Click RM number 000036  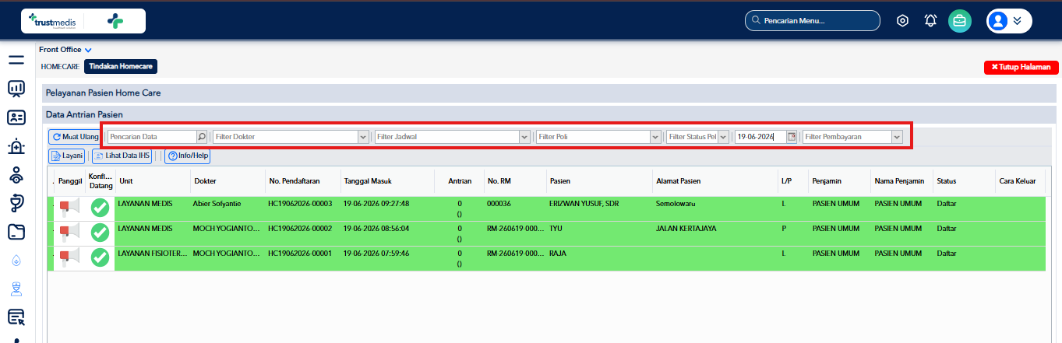[498, 204]
